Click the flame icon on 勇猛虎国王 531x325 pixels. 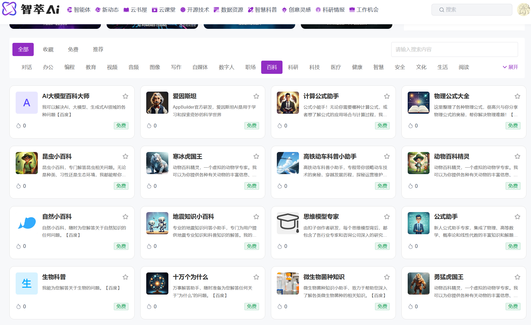point(411,306)
